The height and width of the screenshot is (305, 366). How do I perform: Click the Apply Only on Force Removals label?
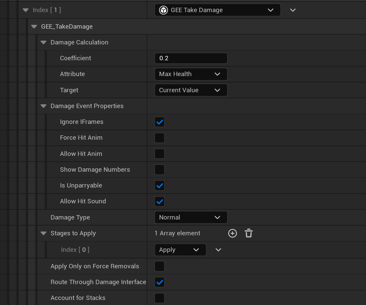[x=95, y=266]
